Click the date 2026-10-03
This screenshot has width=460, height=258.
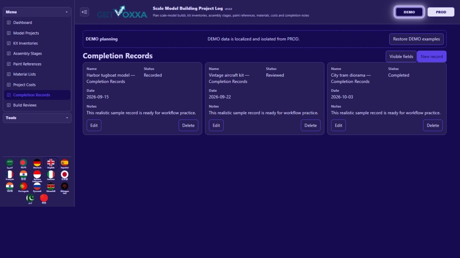tap(342, 97)
